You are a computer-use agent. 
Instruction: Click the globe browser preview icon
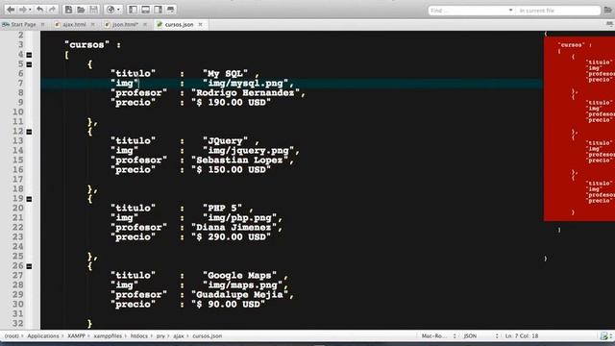coord(111,10)
